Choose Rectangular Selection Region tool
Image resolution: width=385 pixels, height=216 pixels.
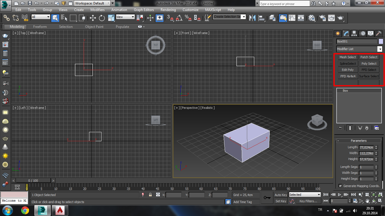[73, 18]
